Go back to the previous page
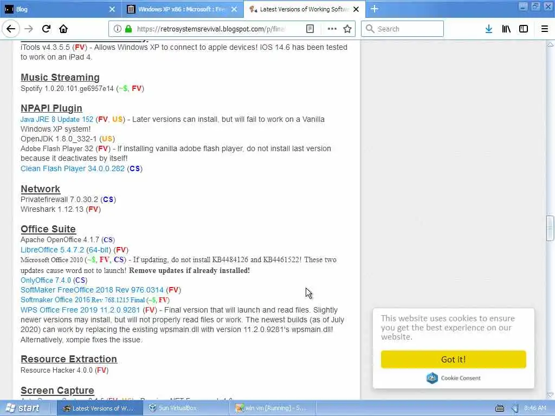Image resolution: width=555 pixels, height=416 pixels. [x=11, y=29]
